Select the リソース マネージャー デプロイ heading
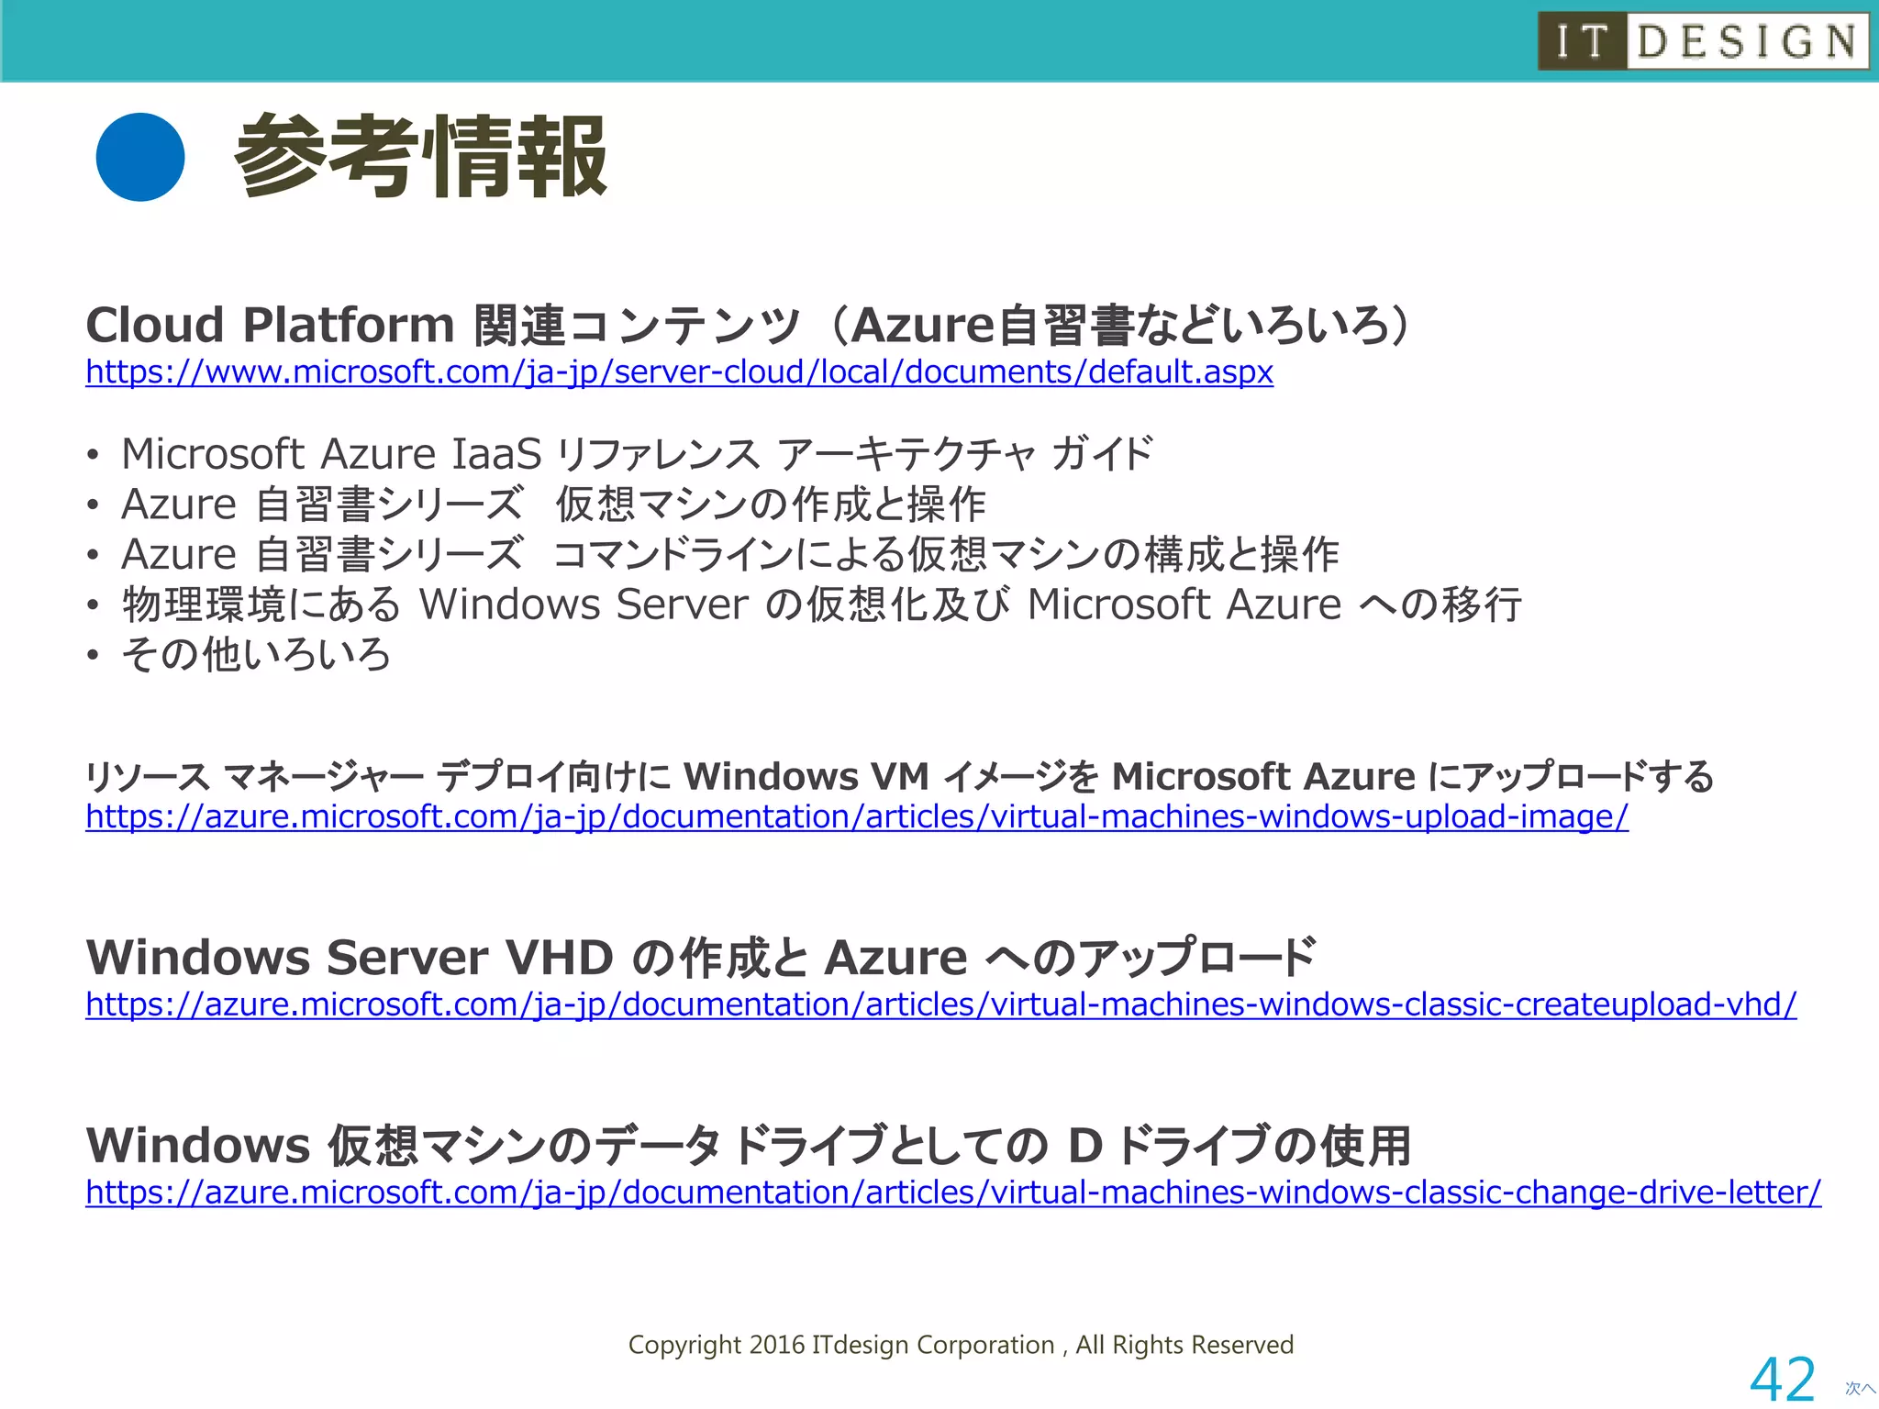 point(900,776)
